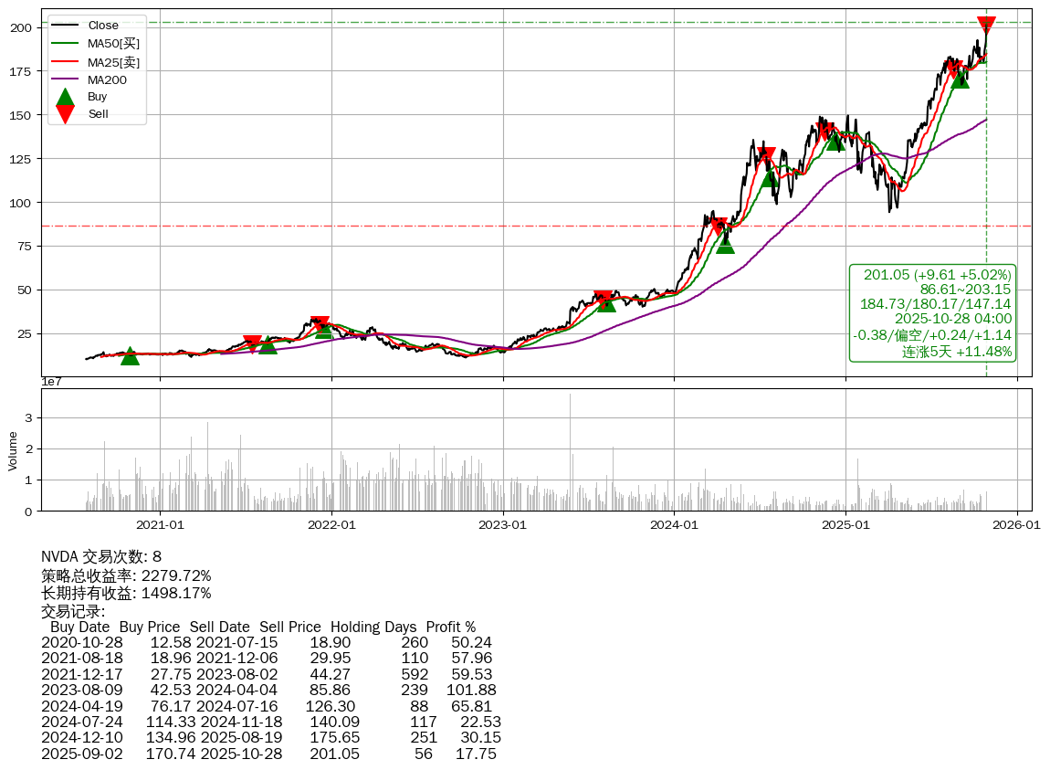Screen dimensions: 1050x770
Task: Click the Volume axis label
Action: (x=13, y=450)
